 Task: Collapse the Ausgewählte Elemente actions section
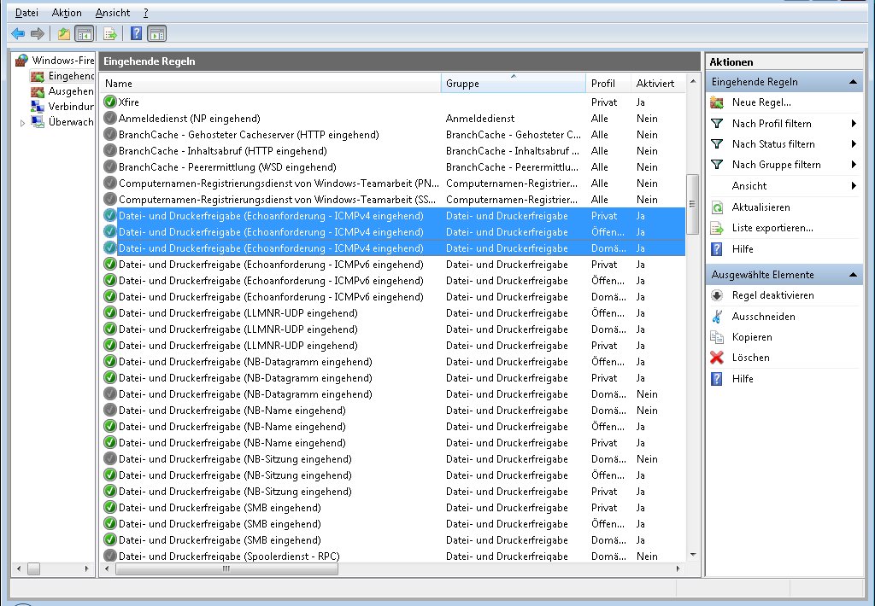tap(853, 275)
